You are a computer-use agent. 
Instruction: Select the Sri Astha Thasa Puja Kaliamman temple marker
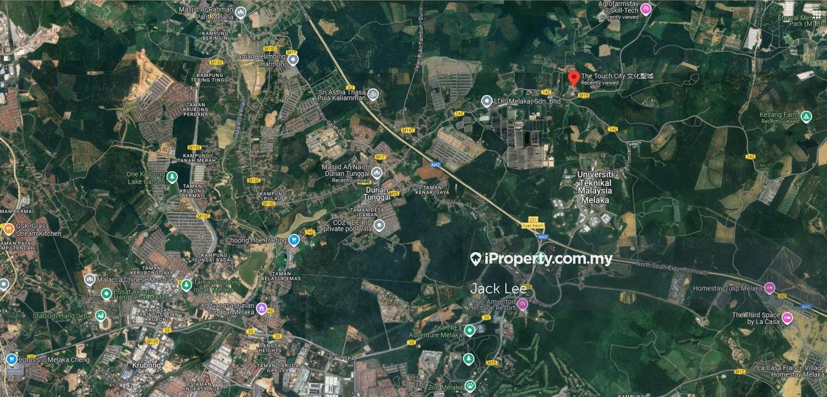[373, 94]
